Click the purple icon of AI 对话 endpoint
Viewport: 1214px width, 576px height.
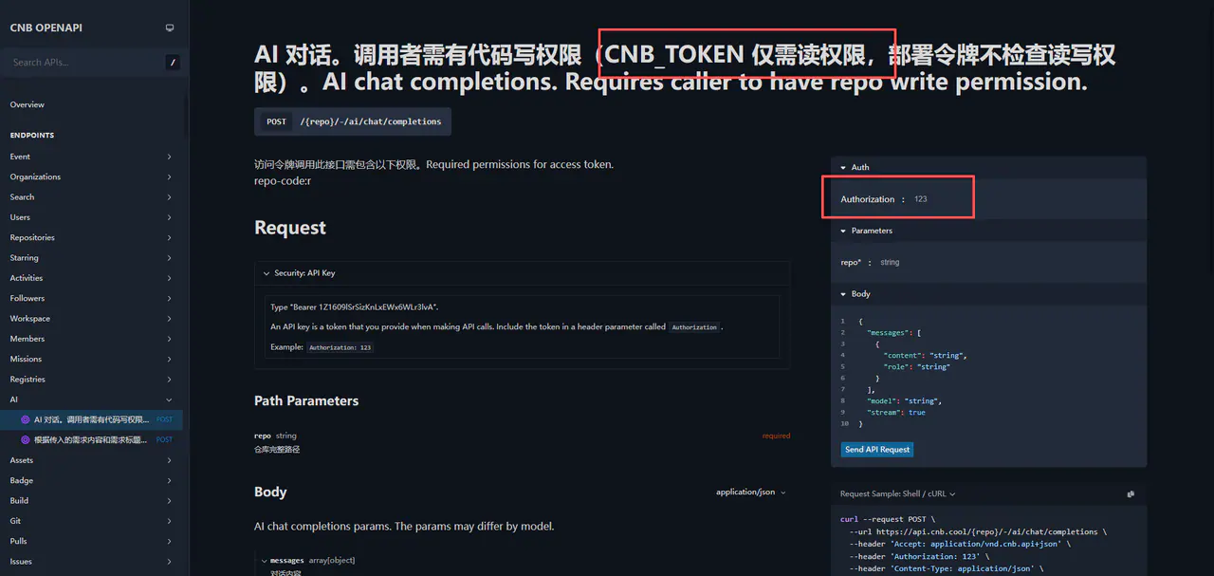point(26,419)
